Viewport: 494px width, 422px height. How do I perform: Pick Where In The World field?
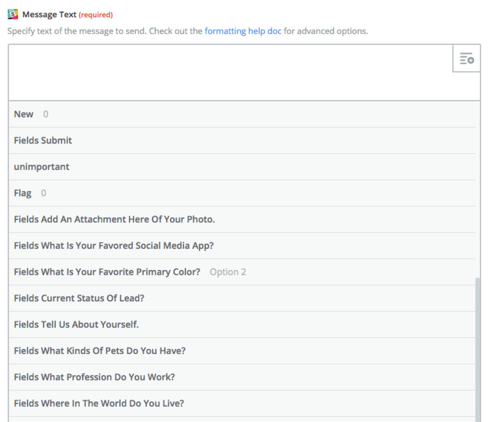[242, 403]
